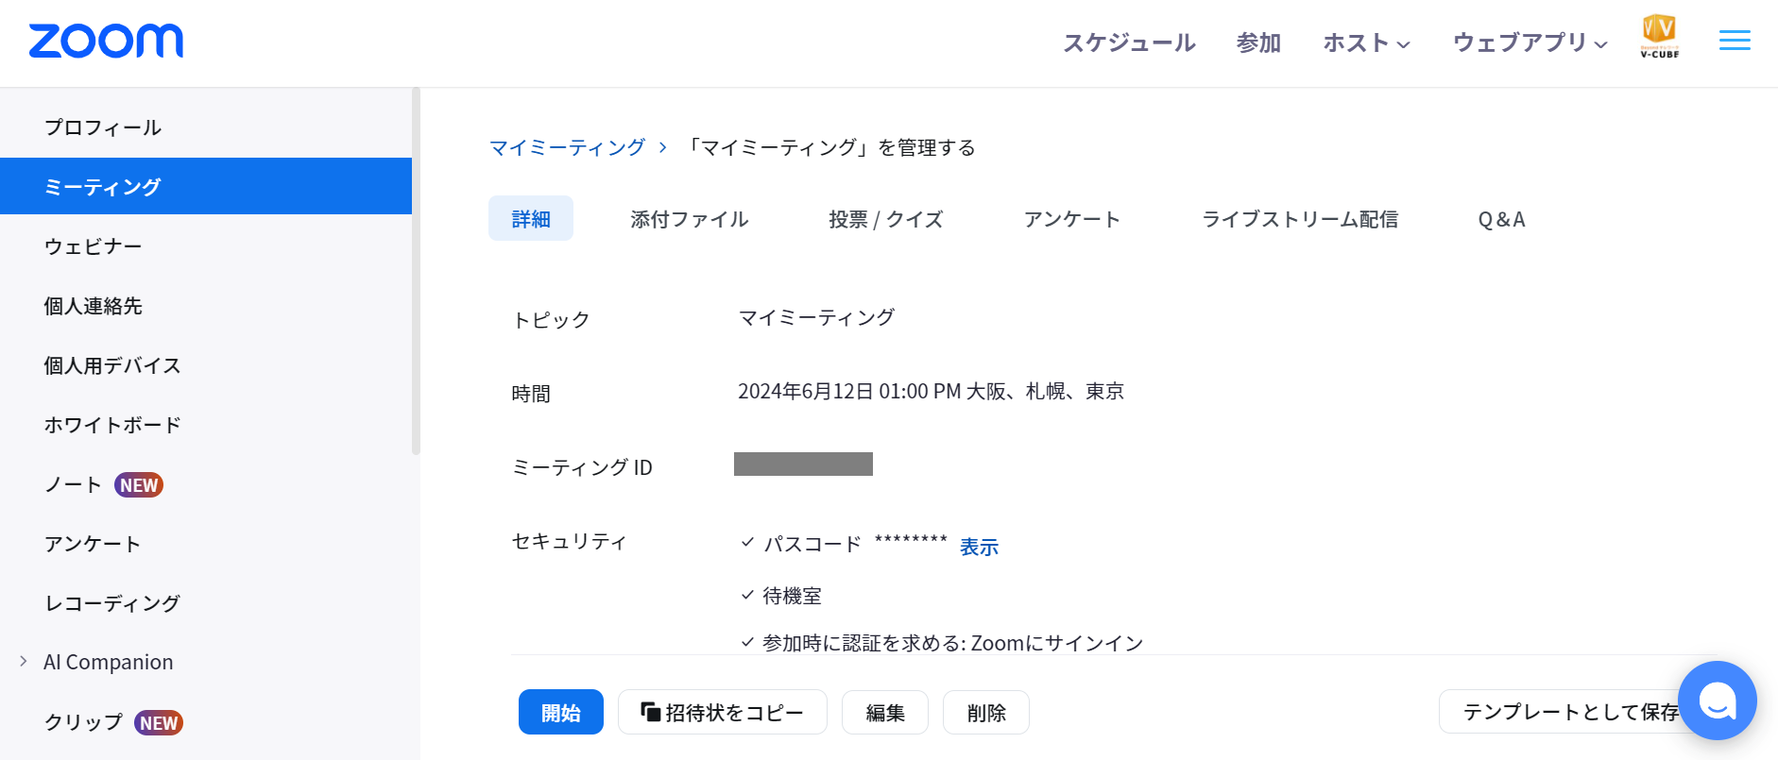Click the NEW badge beside ノート
Viewport: 1778px width, 760px height.
[139, 485]
